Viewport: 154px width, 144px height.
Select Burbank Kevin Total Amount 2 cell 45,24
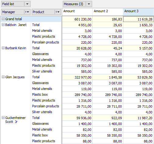pyautogui.click(x=108, y=48)
